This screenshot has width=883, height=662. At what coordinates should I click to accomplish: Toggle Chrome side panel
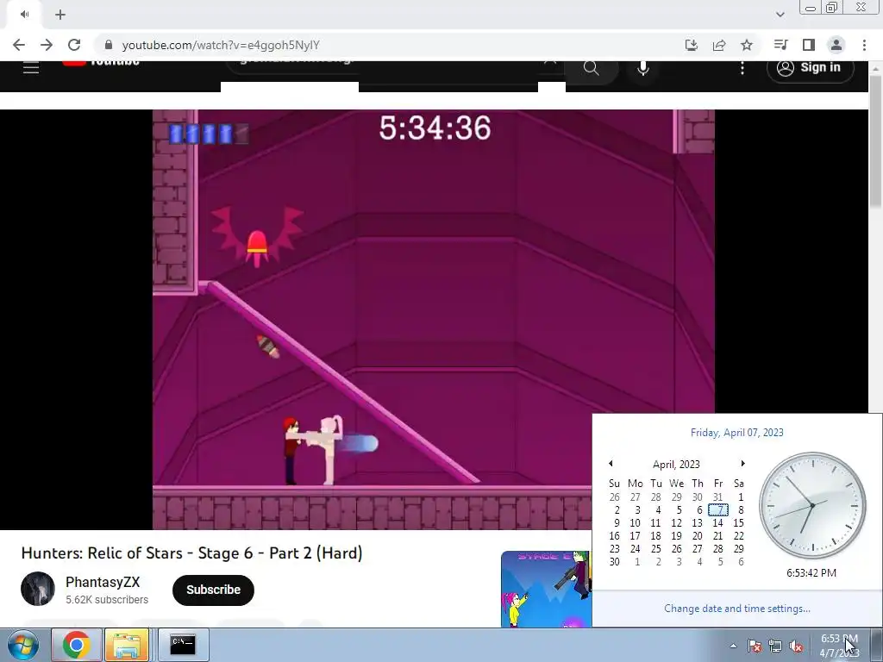(x=809, y=45)
